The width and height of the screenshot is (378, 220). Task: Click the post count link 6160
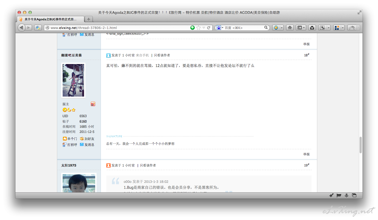pos(83,122)
